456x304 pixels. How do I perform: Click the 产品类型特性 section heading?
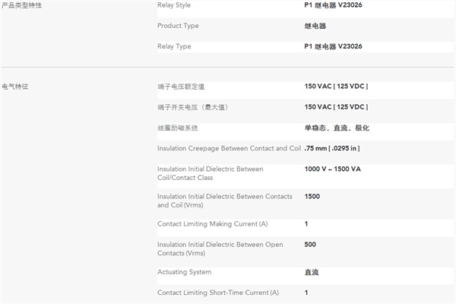(22, 5)
